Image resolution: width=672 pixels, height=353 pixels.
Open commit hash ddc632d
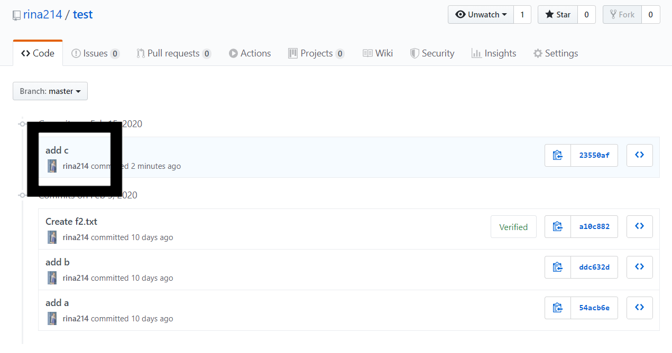pos(594,267)
